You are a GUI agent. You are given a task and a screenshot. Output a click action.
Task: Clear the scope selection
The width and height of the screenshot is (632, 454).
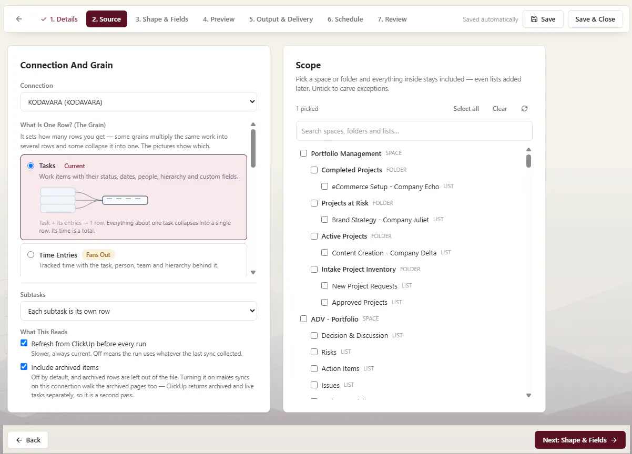pyautogui.click(x=500, y=109)
